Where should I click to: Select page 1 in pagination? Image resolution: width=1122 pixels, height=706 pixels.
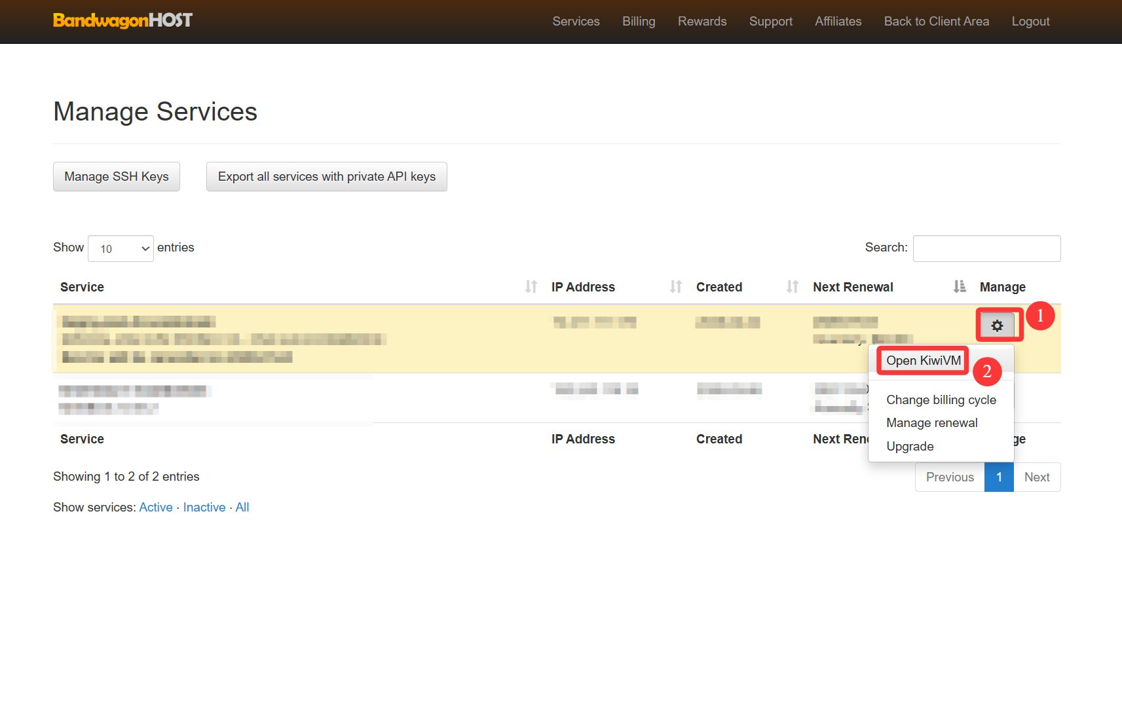(x=1000, y=477)
